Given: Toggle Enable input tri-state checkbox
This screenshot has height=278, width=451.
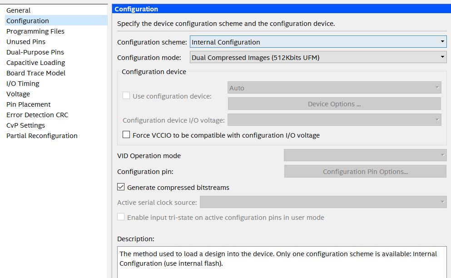Looking at the screenshot, I should click(x=121, y=217).
